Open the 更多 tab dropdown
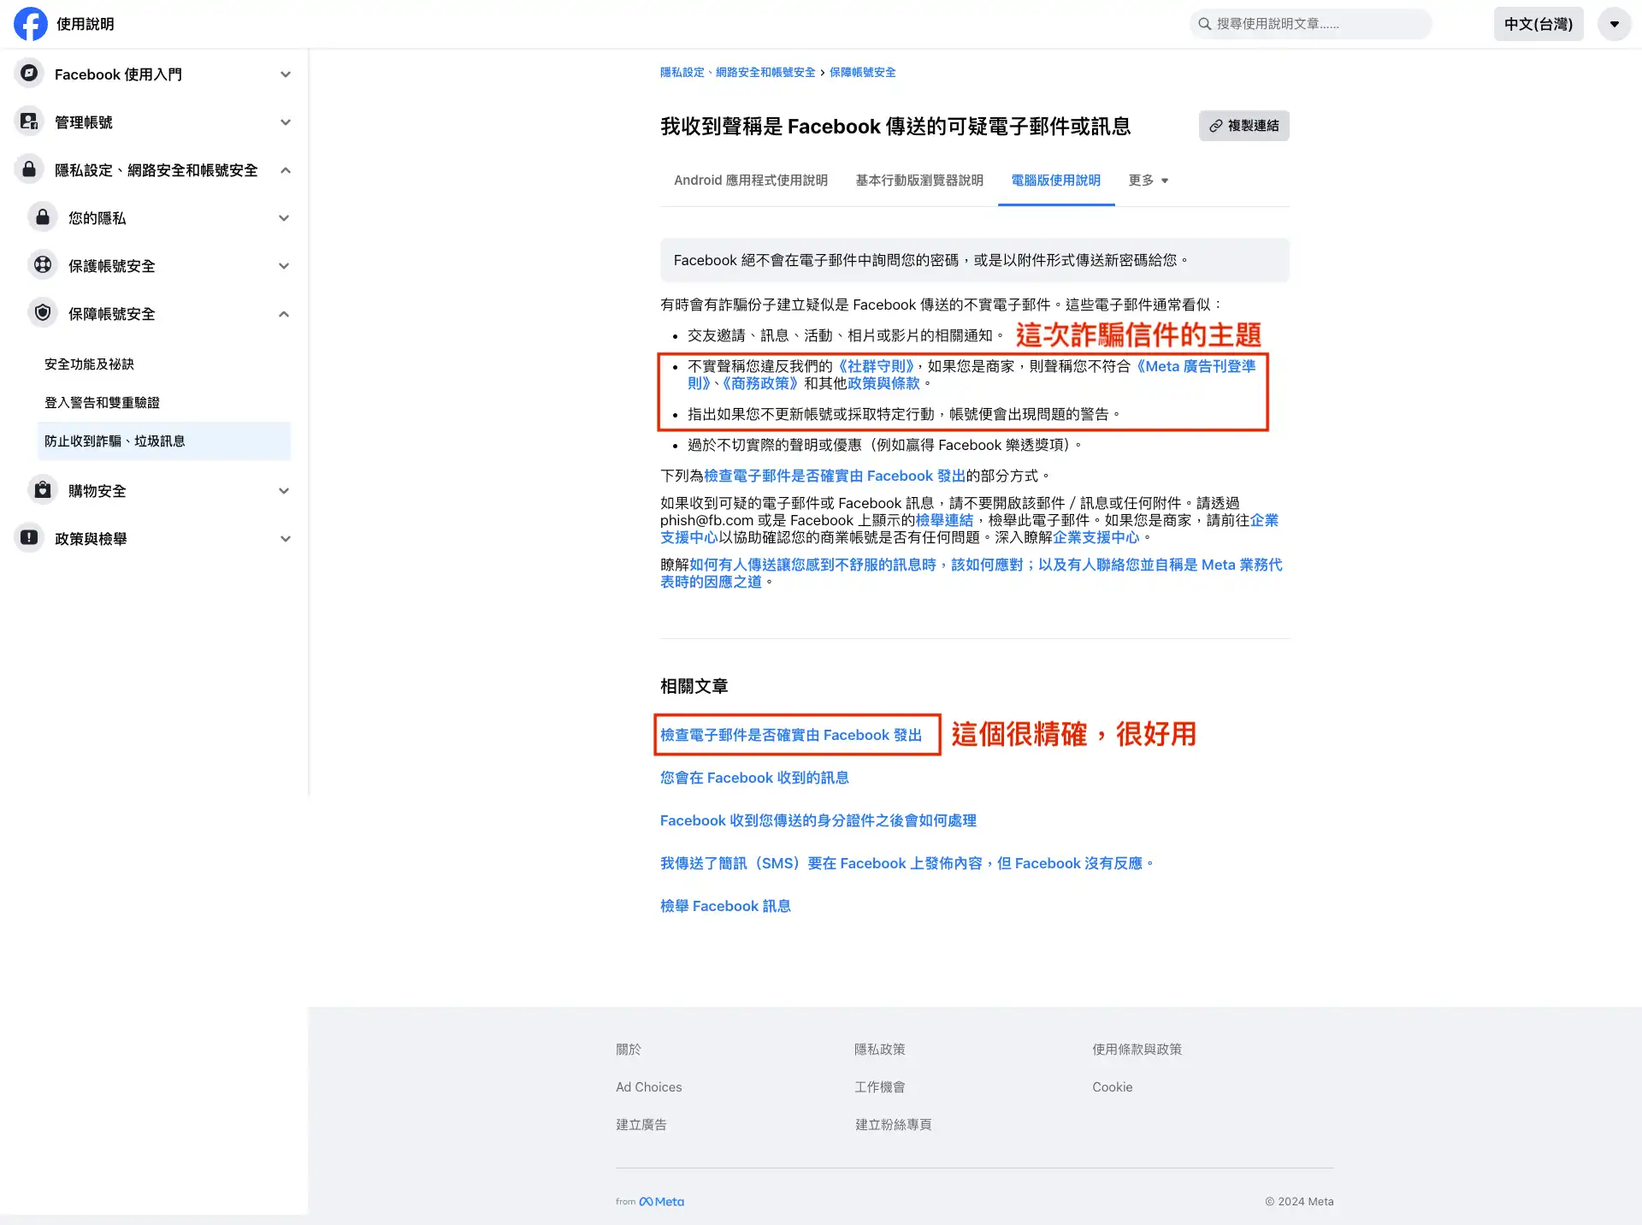Screen dimensions: 1642x1225 pos(1148,180)
